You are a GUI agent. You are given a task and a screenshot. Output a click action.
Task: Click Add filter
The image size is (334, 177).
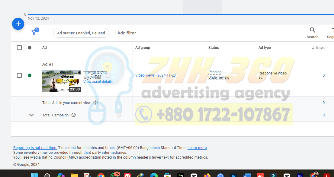(127, 33)
